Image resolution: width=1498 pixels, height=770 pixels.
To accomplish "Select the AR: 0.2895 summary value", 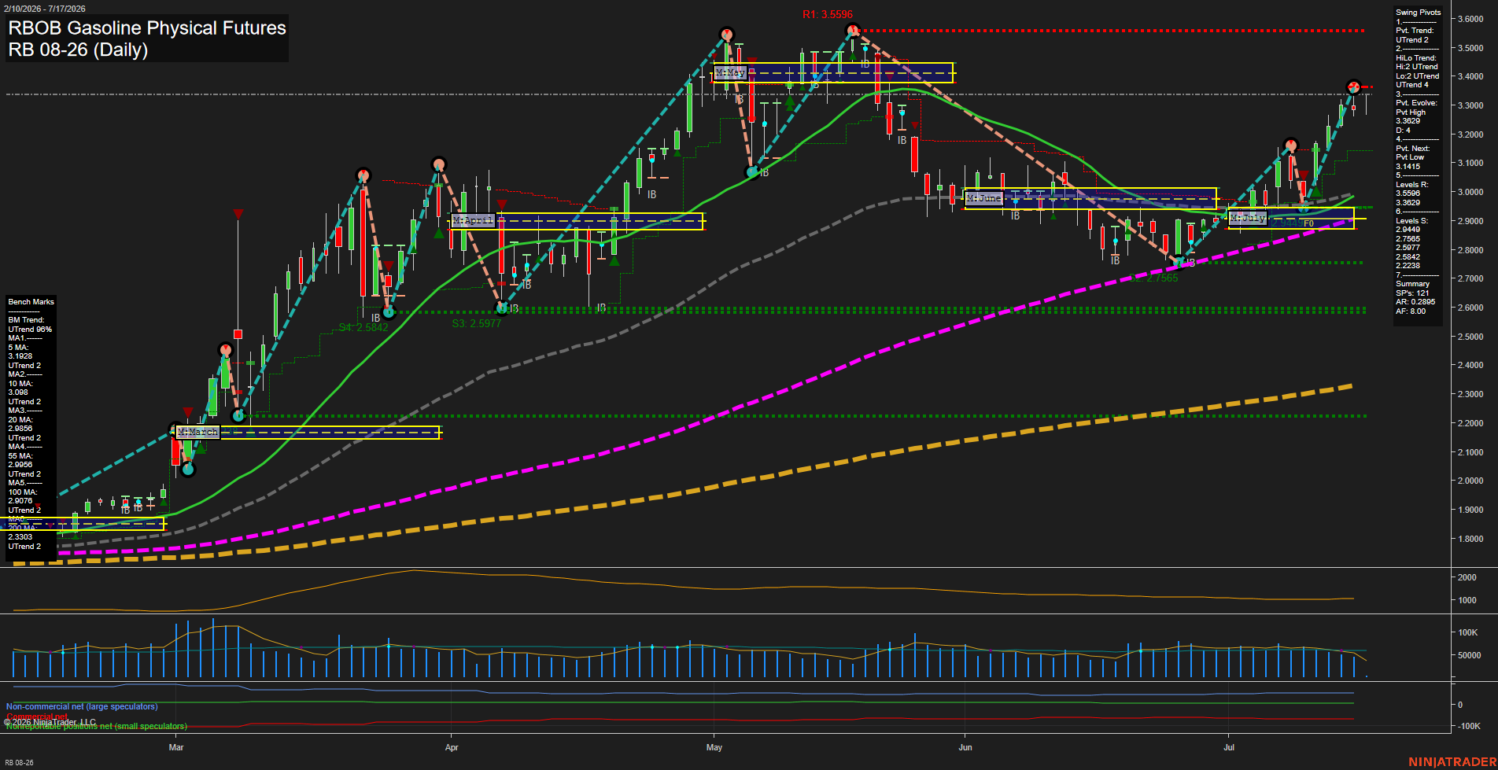I will (x=1415, y=302).
